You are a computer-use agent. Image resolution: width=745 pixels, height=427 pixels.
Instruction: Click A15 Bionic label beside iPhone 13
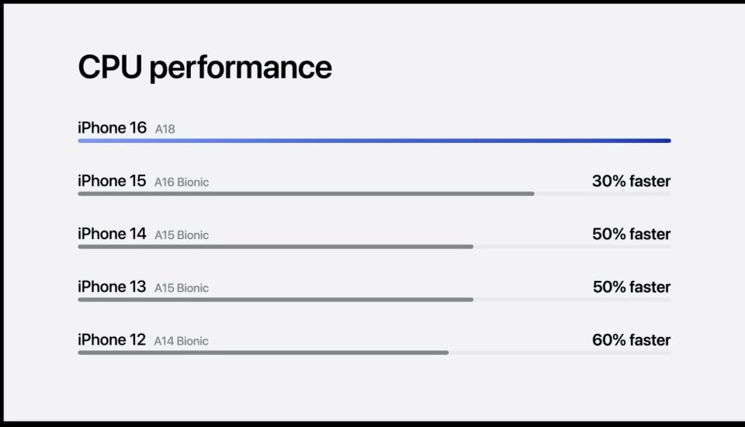pos(182,288)
